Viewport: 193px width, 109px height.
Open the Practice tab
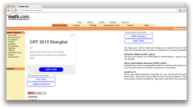tap(76, 25)
